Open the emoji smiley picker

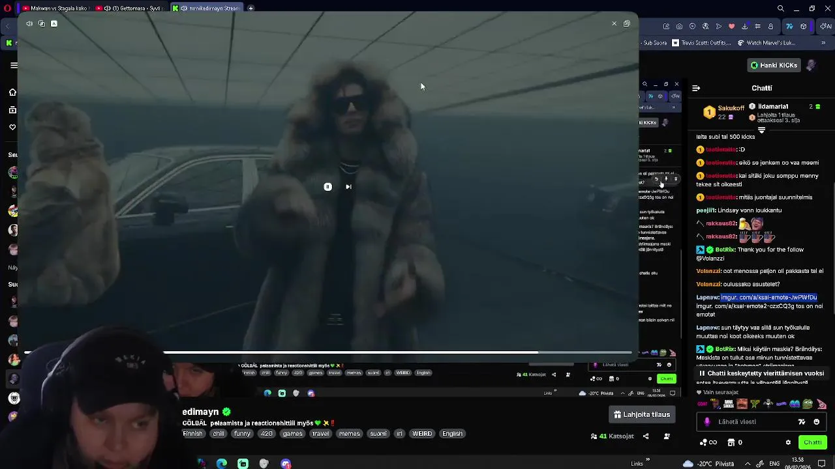pyautogui.click(x=817, y=422)
